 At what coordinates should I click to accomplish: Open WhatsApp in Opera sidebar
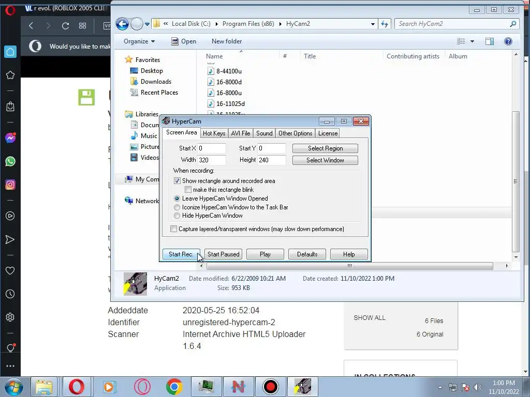pyautogui.click(x=10, y=161)
